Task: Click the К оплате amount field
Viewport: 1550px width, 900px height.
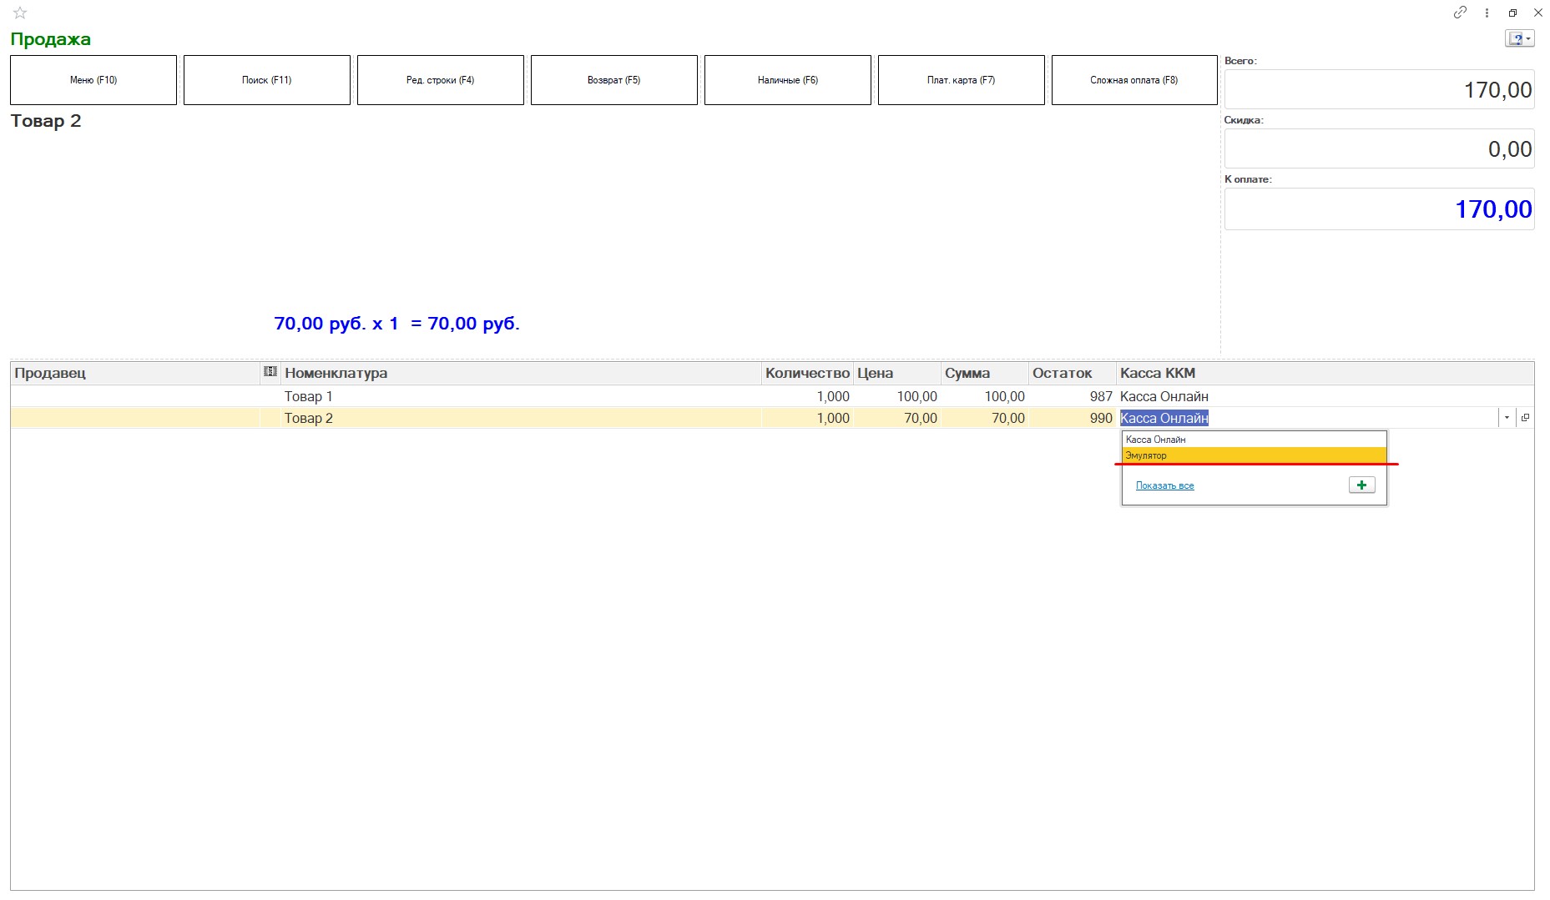Action: (x=1379, y=209)
